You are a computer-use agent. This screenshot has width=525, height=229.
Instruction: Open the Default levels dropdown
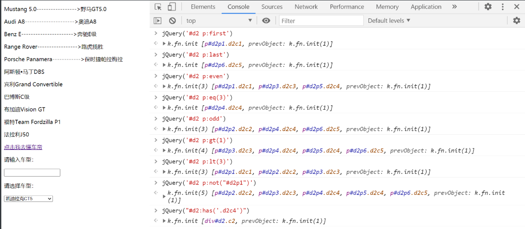click(x=389, y=21)
